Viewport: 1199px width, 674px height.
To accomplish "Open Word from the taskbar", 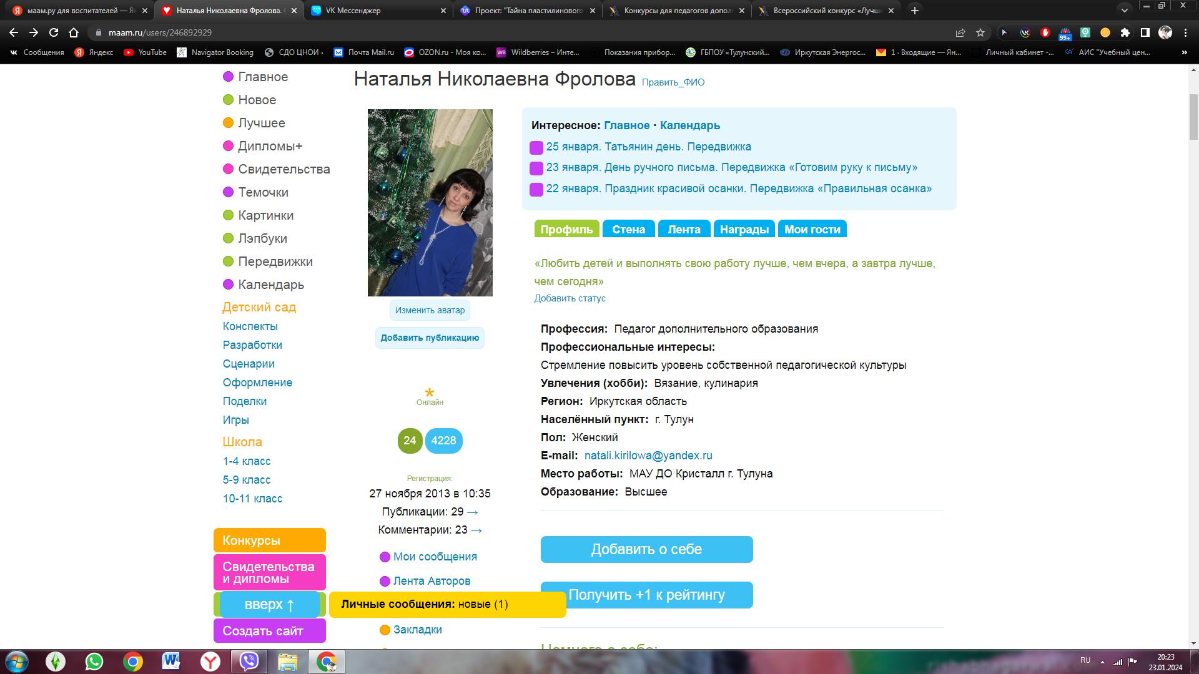I will (x=171, y=662).
